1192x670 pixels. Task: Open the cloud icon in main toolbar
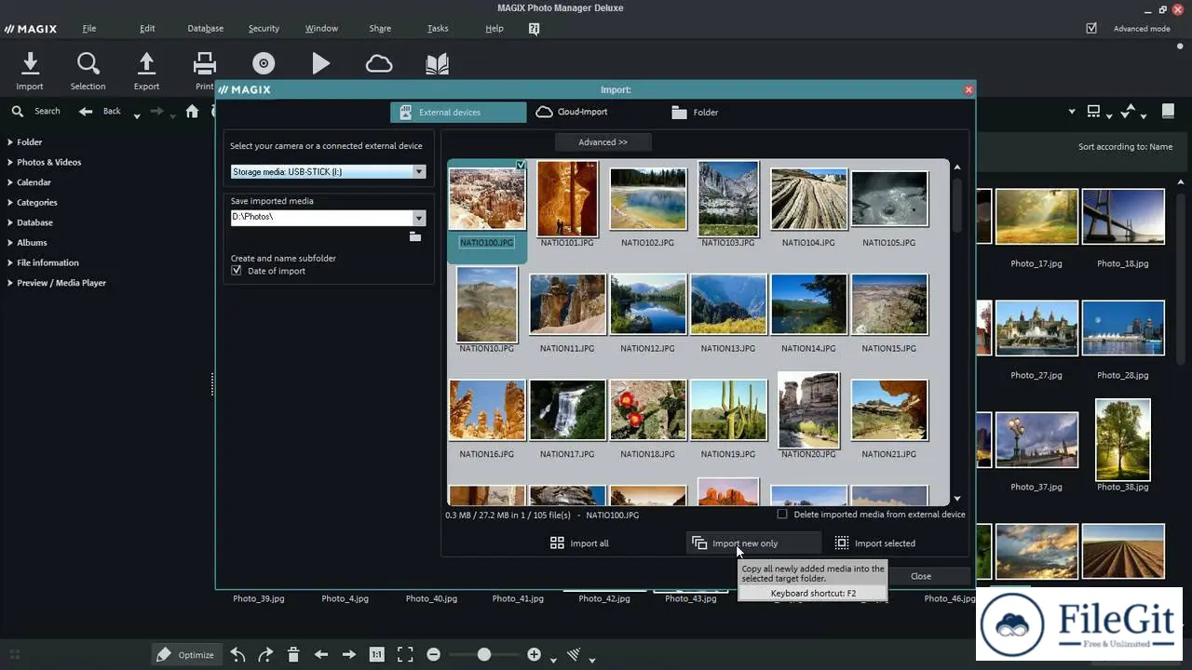[x=379, y=63]
